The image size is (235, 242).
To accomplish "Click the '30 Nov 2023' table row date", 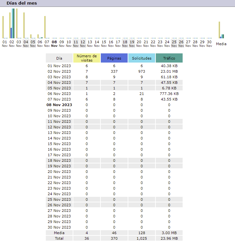I will 59,227.
